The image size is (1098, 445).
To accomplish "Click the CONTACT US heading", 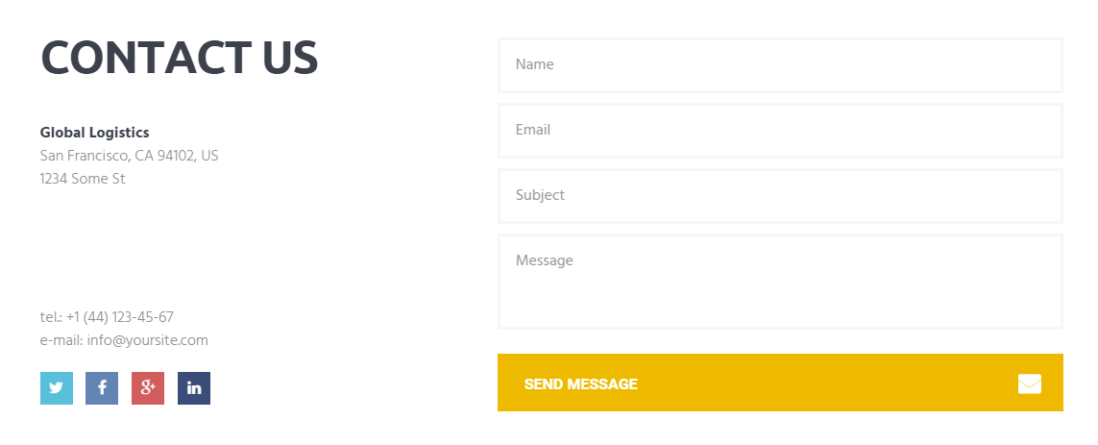I will 180,58.
